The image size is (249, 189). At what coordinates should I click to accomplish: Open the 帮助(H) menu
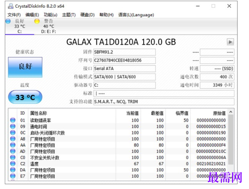pos(106,15)
